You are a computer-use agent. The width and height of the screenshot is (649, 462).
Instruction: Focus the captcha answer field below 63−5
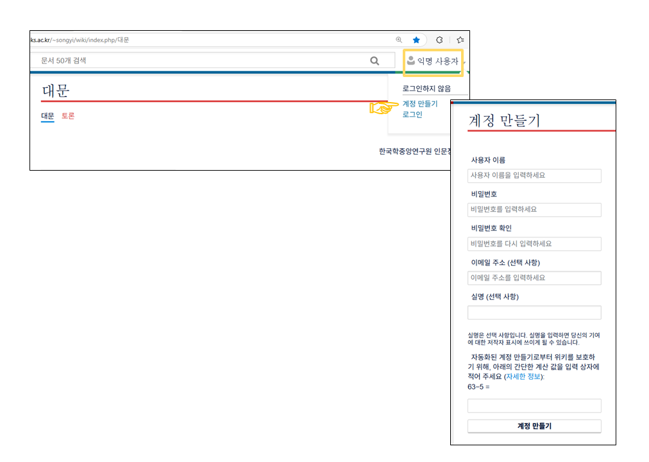pos(534,406)
